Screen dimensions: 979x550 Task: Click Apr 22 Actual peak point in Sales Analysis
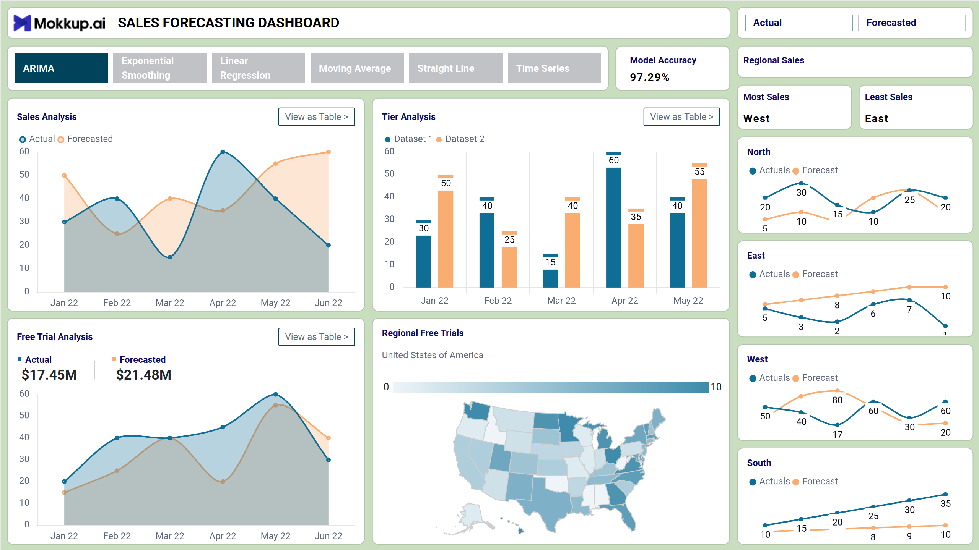click(223, 152)
